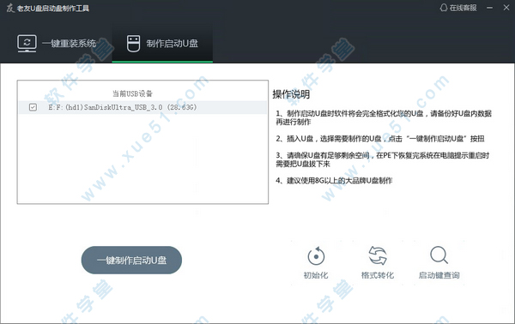Screen dimensions: 515x324
Task: Click instruction 4 about 8G以上 U盘
Action: [334, 180]
